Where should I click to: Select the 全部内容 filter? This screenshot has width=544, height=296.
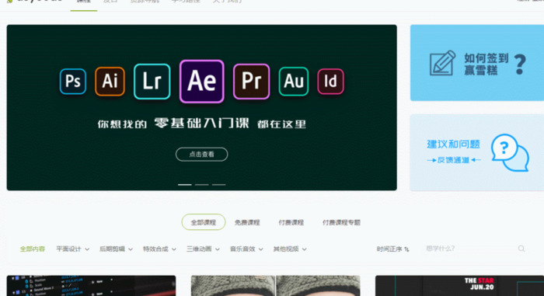click(33, 249)
